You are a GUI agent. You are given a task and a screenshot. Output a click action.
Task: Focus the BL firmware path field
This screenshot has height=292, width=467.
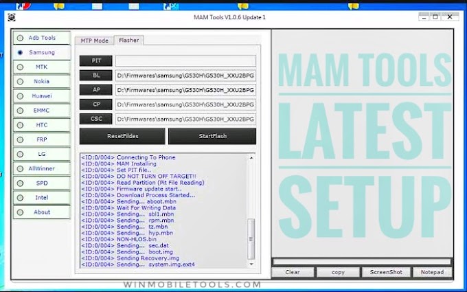pyautogui.click(x=185, y=76)
